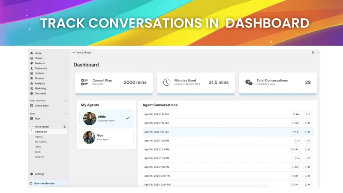Open conversation April 16, 2025 12:54 PM
The width and height of the screenshot is (343, 193).
228,184
